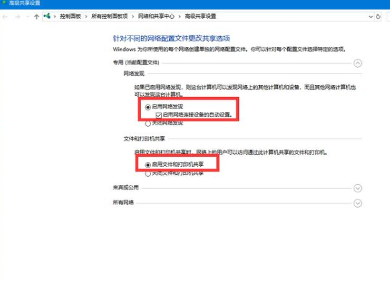
Task: Toggle 启用网络连接设备的自动设置 checkbox
Action: click(x=158, y=115)
